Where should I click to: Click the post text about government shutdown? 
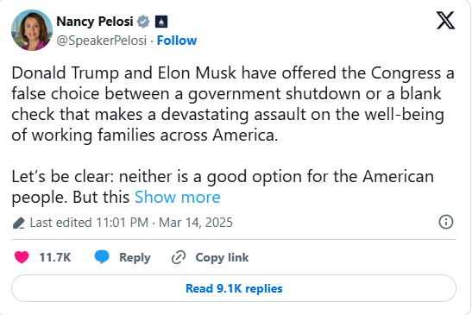coord(232,104)
